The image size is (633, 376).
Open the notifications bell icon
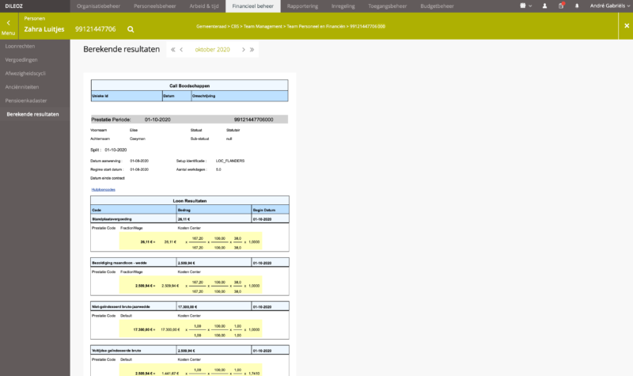pyautogui.click(x=576, y=6)
